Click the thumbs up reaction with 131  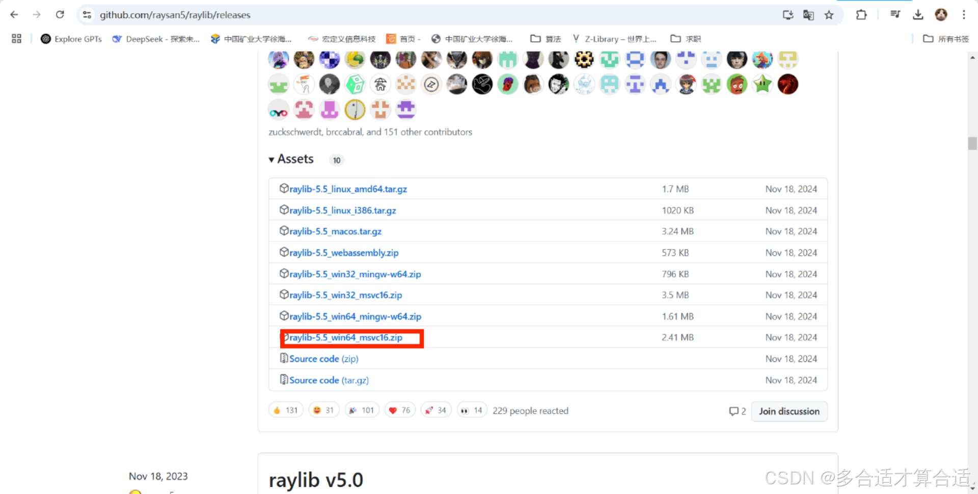286,410
